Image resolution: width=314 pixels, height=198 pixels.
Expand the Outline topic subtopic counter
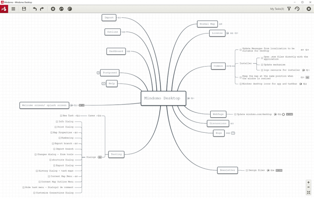[x=124, y=32]
